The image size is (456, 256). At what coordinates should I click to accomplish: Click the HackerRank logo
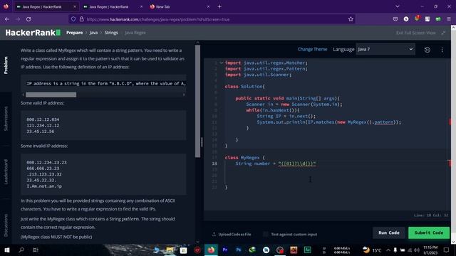click(x=33, y=33)
